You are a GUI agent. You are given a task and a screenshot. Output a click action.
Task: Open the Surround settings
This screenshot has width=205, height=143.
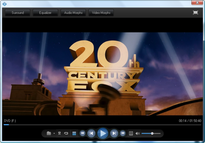coord(17,13)
